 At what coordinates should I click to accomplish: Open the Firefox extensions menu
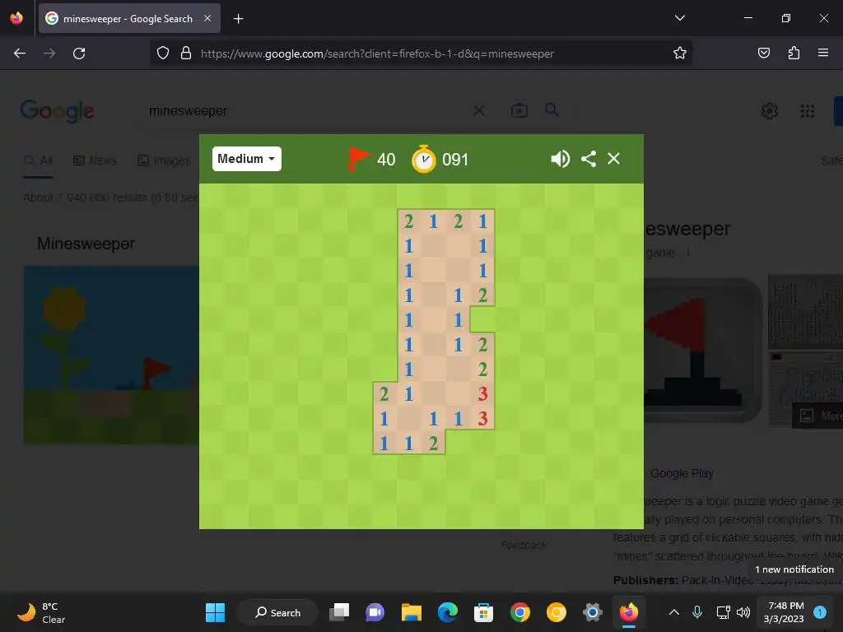point(794,53)
